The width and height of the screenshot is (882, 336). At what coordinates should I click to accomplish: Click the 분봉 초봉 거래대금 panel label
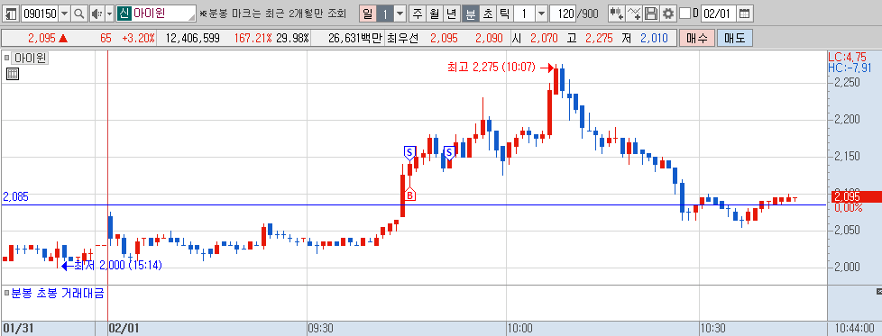[x=58, y=293]
